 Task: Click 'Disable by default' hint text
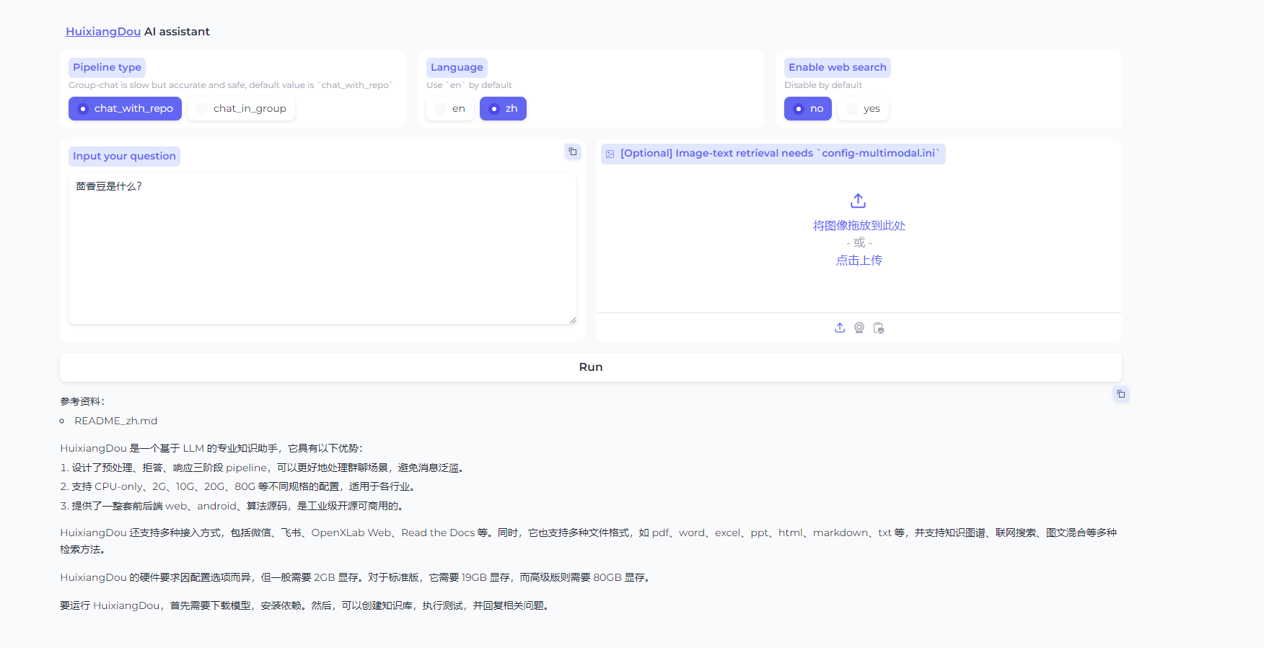click(x=823, y=85)
